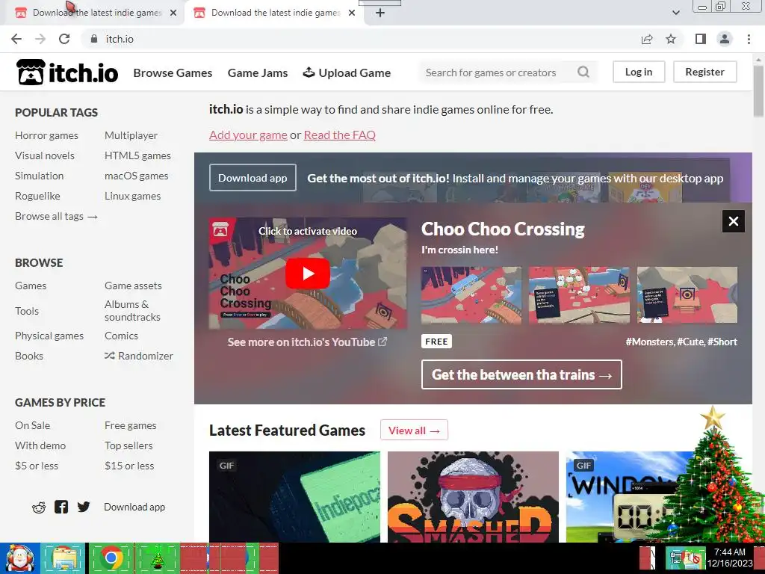Play the Choo Choo Crossing video
Image resolution: width=765 pixels, height=574 pixels.
(307, 274)
